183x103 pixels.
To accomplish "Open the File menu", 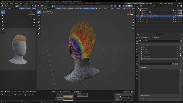I will (4, 3).
